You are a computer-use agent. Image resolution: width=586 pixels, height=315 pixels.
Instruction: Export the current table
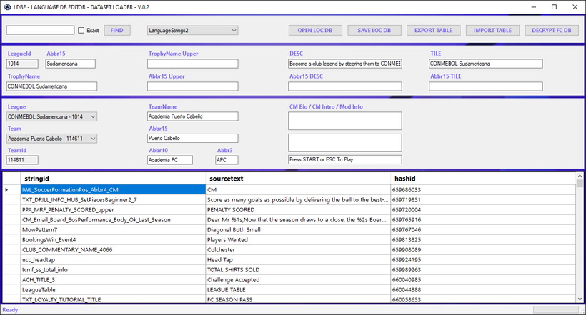[x=433, y=31]
